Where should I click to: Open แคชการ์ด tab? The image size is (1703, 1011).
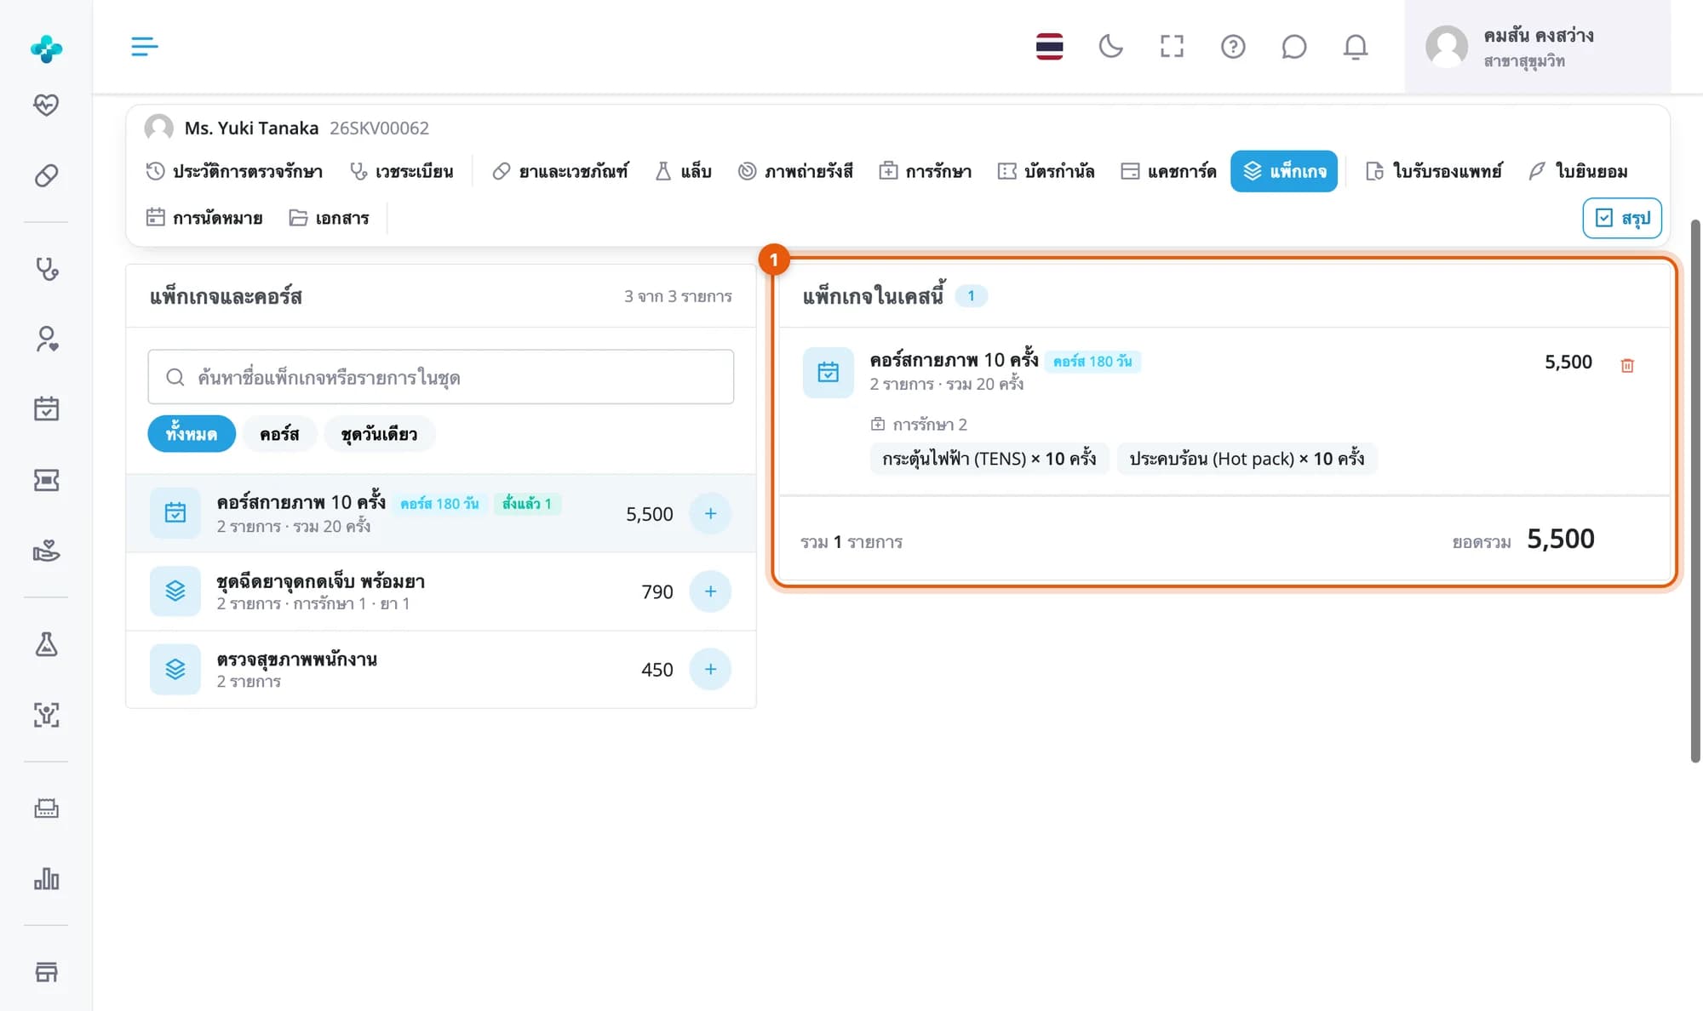[1168, 171]
